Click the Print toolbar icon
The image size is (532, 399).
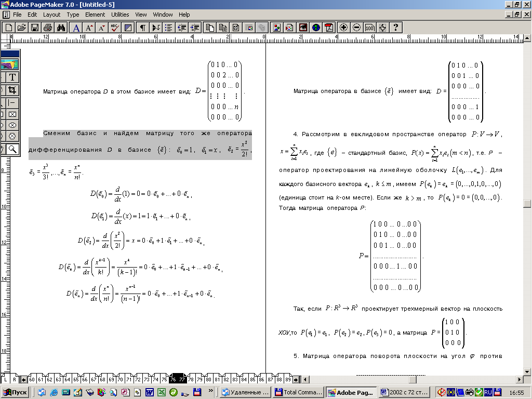47,28
